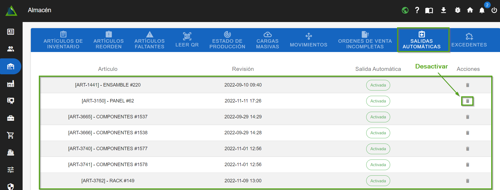Open the manual book icon
The width and height of the screenshot is (500, 190).
click(429, 10)
